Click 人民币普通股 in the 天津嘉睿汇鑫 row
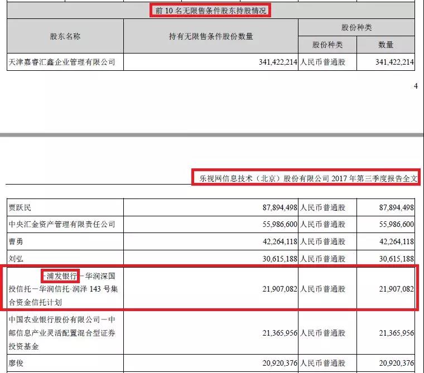 pos(322,62)
